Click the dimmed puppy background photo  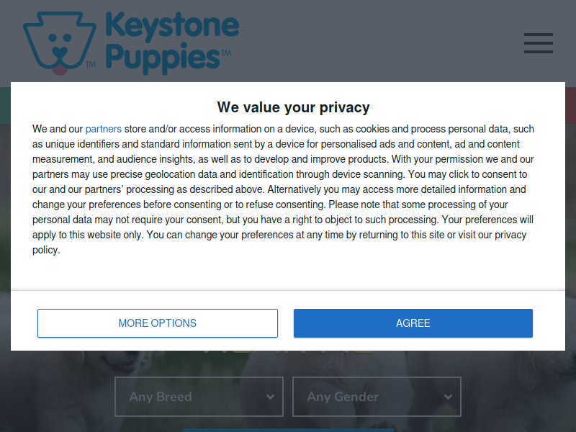click(x=55, y=390)
